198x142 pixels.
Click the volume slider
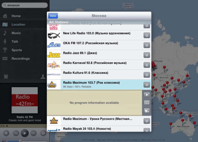coord(27,141)
